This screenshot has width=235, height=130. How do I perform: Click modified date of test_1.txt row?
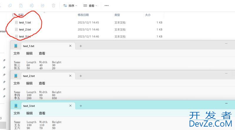(88, 23)
